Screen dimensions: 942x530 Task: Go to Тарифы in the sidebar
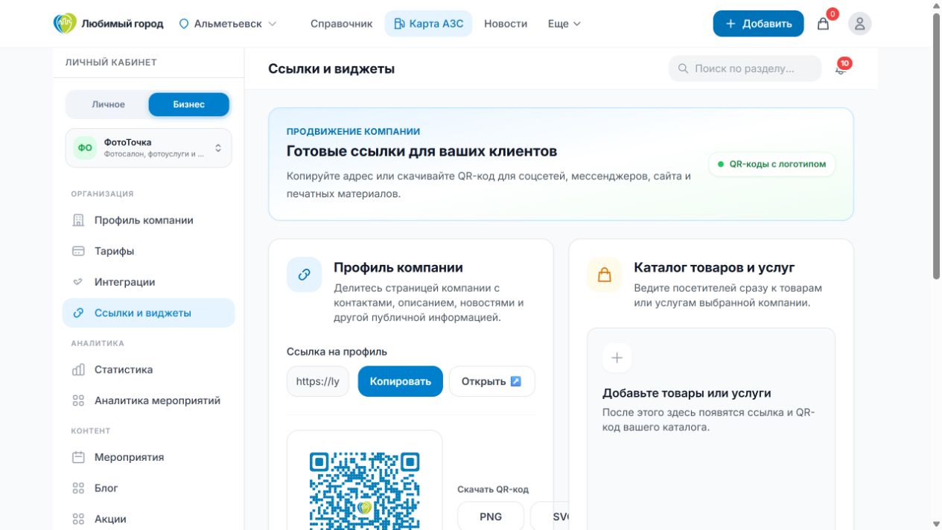149,252
